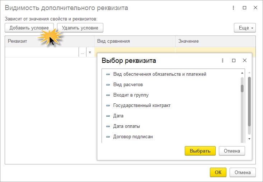
Task: Open the three-dot menu in 'Выбор реквизита'
Action: [222, 61]
